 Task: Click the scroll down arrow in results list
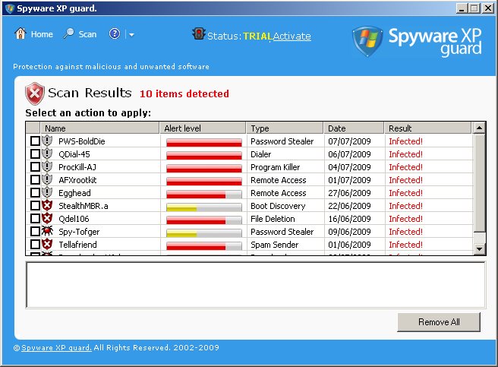[x=479, y=248]
